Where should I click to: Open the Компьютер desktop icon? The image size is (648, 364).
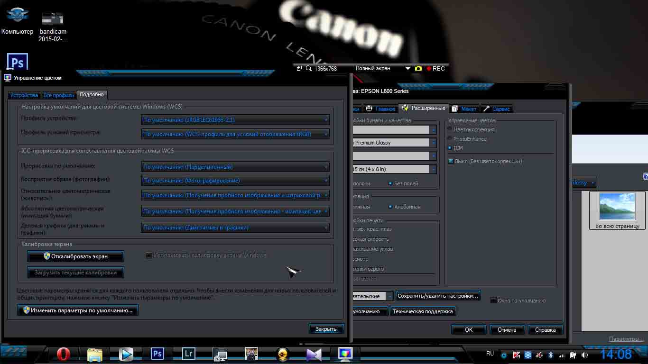coord(18,21)
